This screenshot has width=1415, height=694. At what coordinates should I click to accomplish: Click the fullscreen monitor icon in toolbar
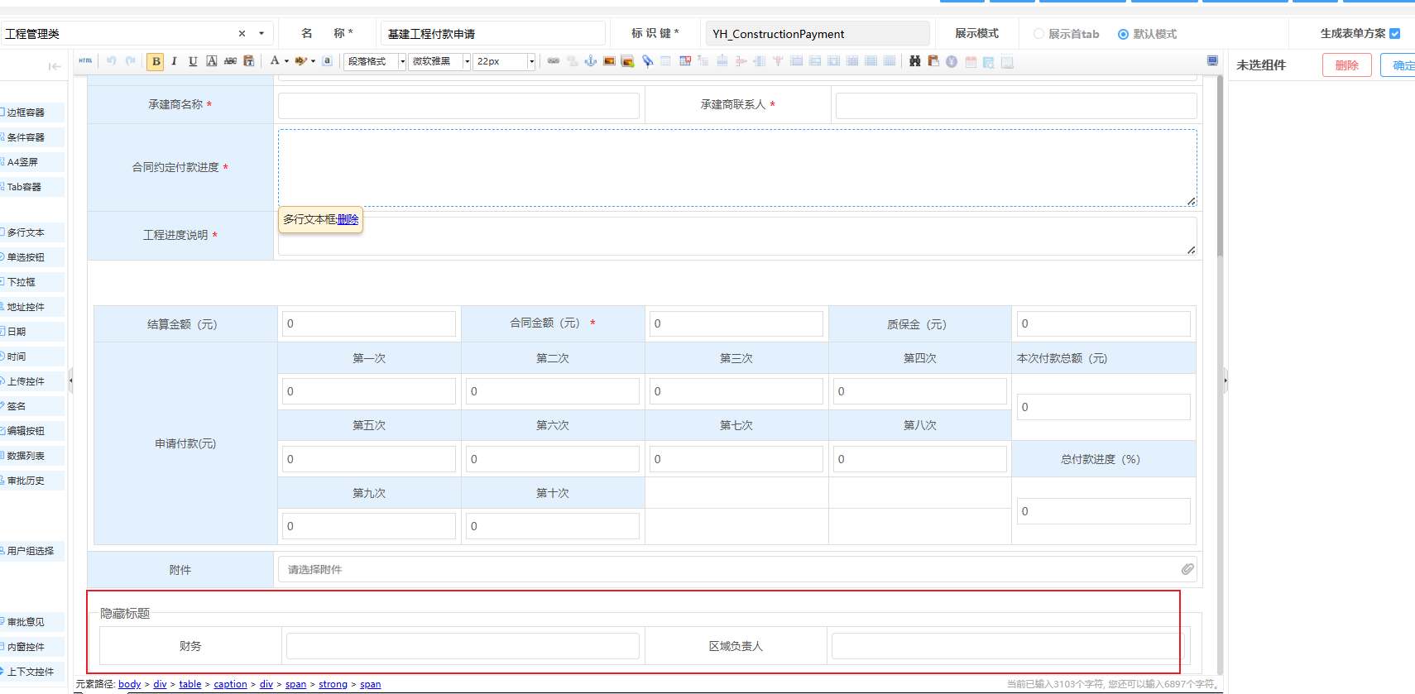point(1212,61)
